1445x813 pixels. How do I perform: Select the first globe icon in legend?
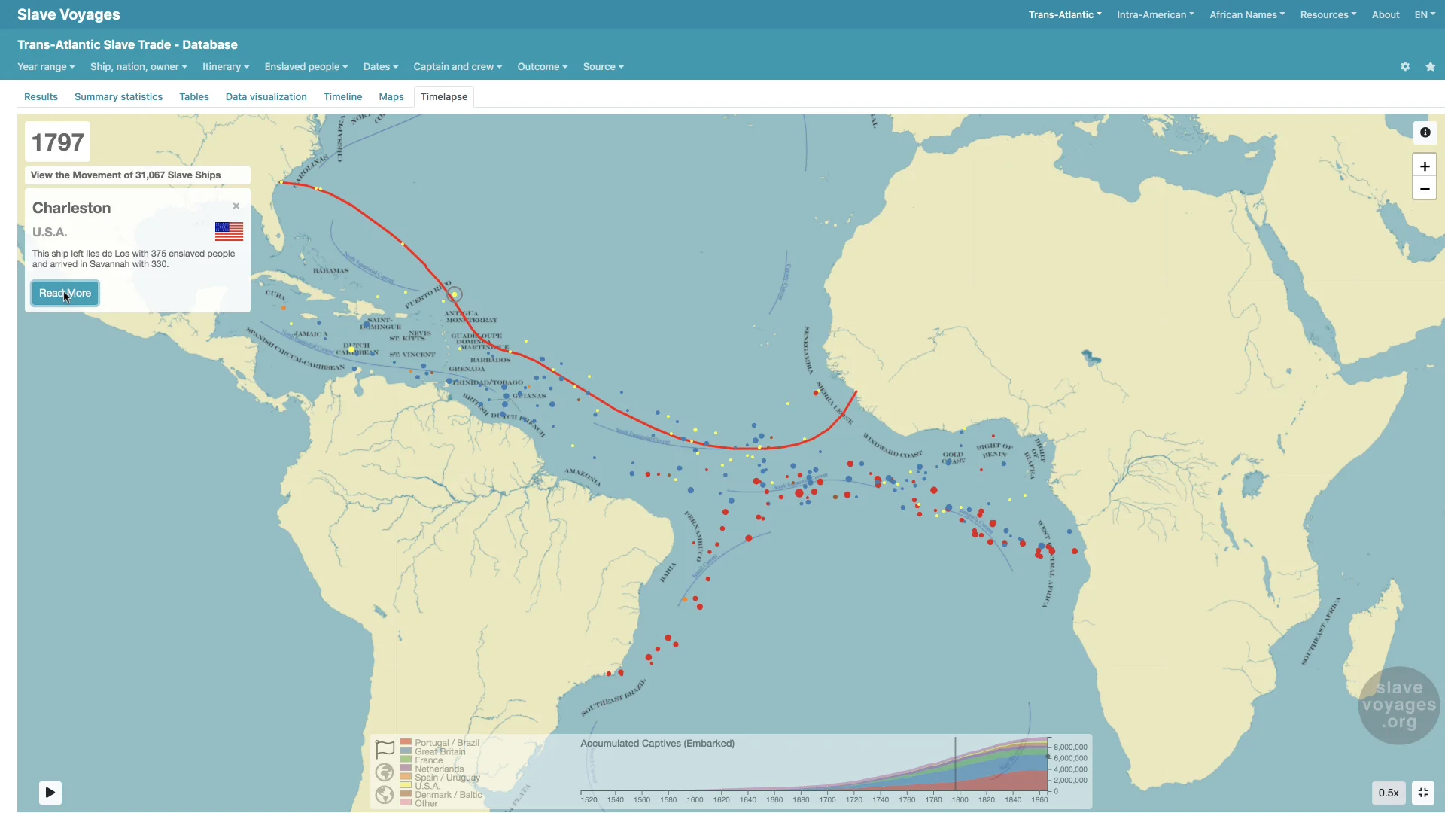pos(385,772)
